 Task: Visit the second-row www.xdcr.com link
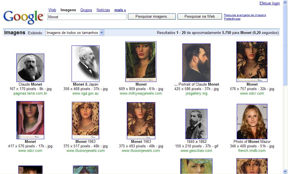(30, 151)
